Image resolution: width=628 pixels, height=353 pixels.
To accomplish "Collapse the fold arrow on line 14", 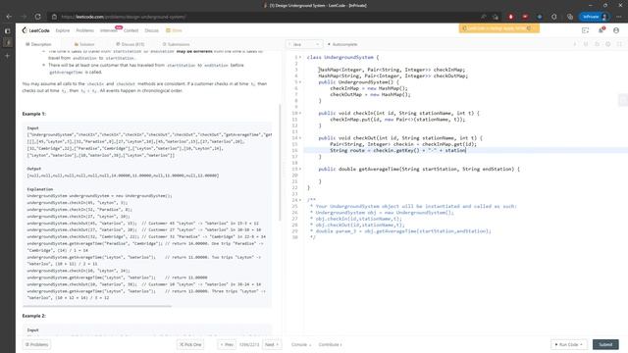I will point(300,138).
